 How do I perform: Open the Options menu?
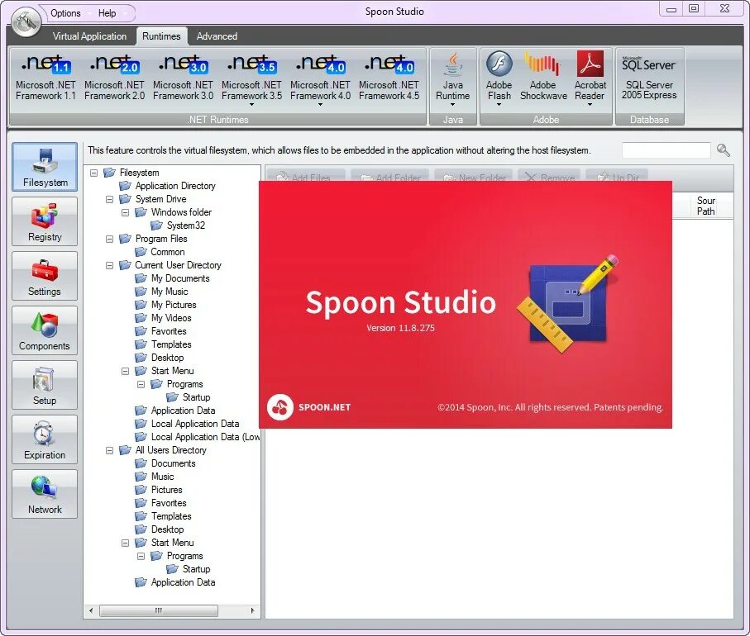(65, 13)
